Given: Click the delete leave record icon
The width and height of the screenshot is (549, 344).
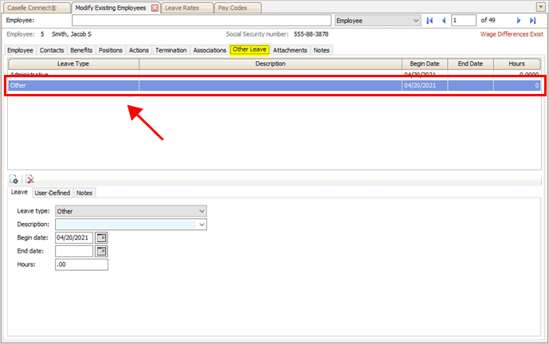Looking at the screenshot, I should [x=29, y=180].
